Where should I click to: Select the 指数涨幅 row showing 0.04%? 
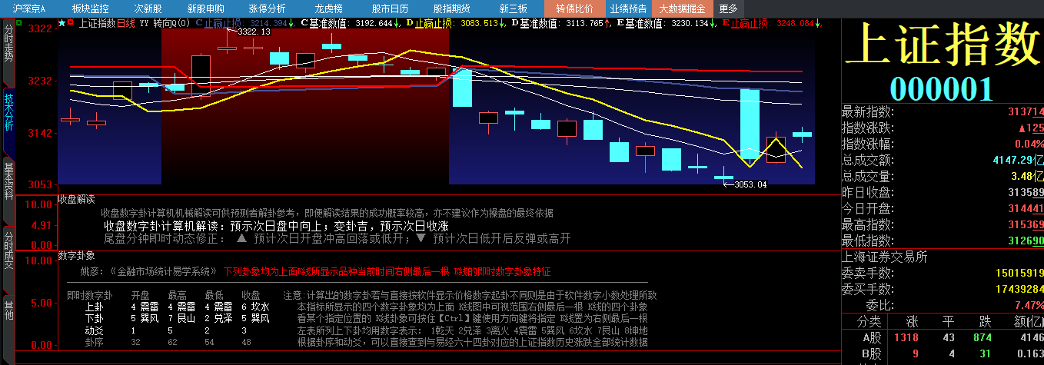click(x=943, y=144)
